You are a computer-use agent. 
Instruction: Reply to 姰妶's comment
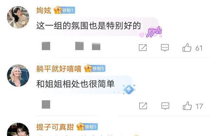tap(165, 48)
